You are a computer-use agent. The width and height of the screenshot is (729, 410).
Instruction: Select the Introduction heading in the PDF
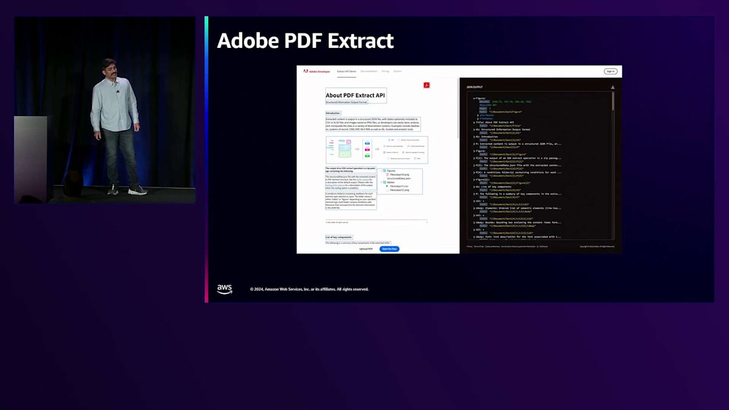(x=333, y=113)
